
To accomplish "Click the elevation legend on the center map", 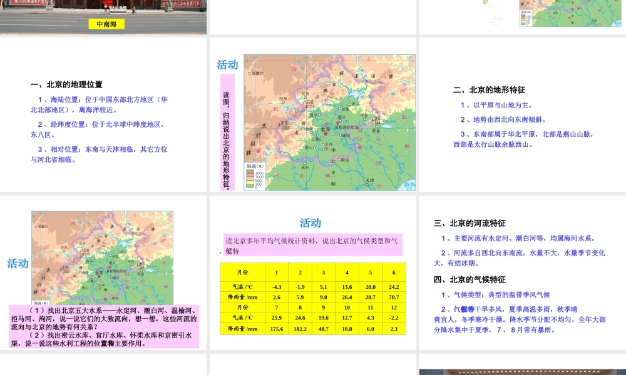I will [x=257, y=176].
